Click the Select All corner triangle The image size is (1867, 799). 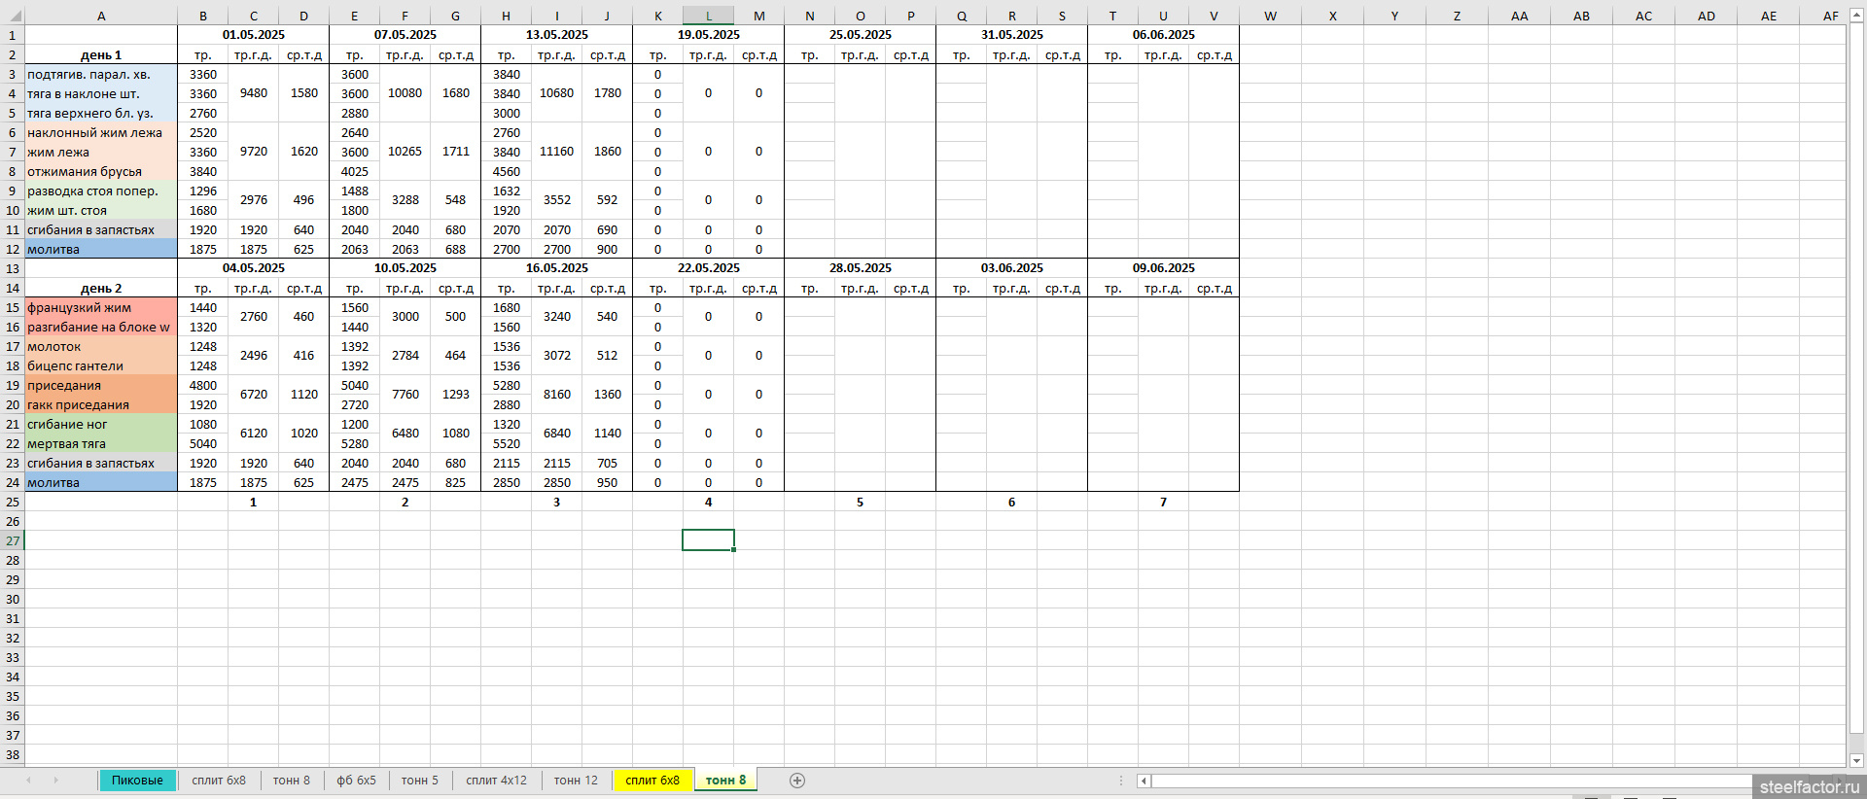click(x=12, y=16)
